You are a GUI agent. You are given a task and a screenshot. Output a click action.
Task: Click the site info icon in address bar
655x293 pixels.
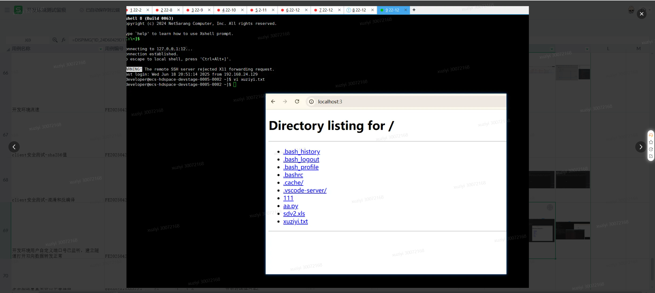click(x=311, y=102)
